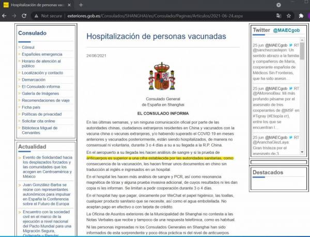Open Encuentro con la sociedad civil news
The height and width of the screenshot is (237, 310).
(47, 224)
